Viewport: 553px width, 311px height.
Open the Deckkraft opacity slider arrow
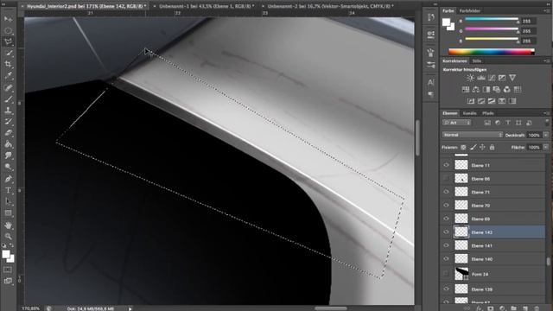(546, 135)
